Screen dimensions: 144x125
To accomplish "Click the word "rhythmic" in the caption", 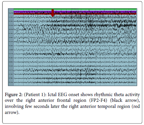I will (103, 95).
